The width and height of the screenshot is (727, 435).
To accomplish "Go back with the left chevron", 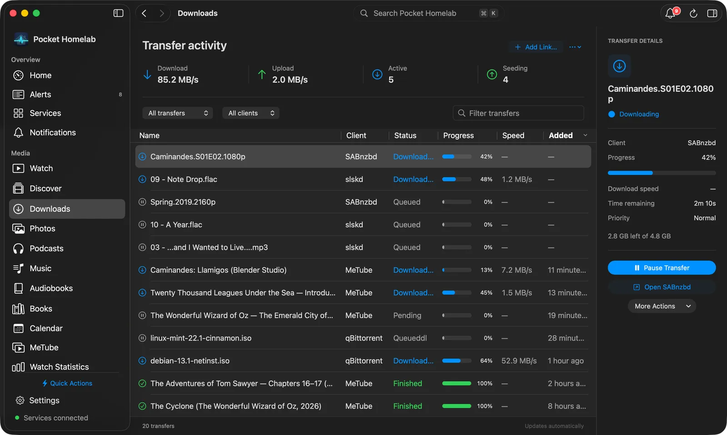I will (x=144, y=13).
